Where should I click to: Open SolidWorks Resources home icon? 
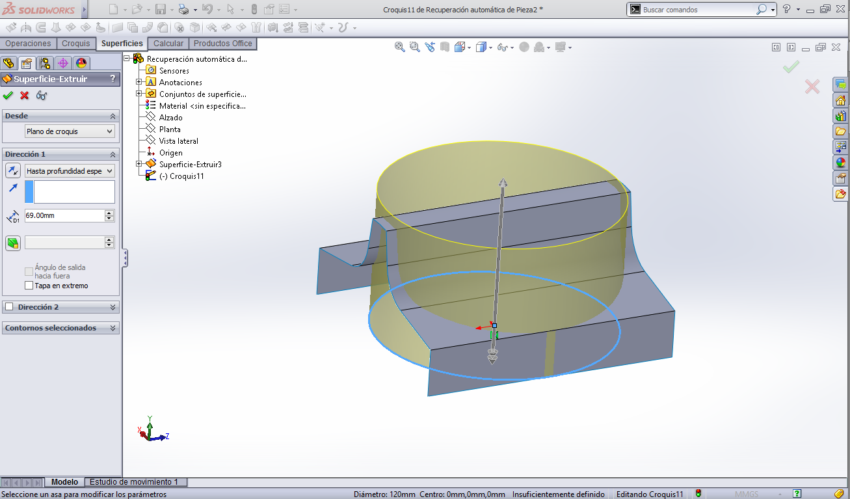pos(840,100)
